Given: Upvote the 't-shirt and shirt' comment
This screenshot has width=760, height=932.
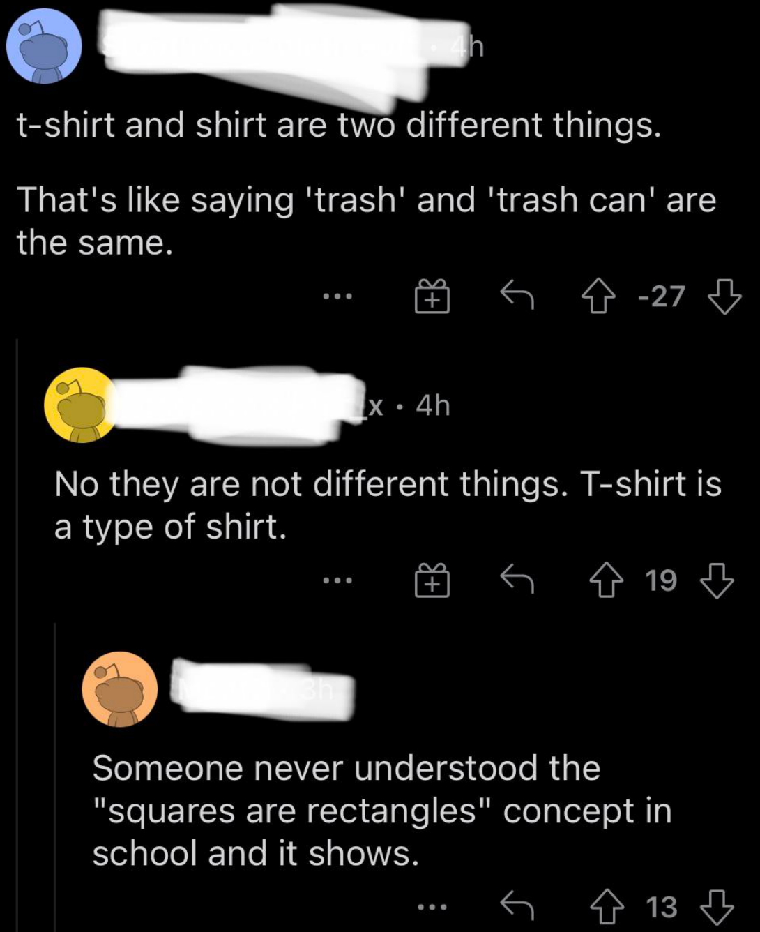Looking at the screenshot, I should point(599,297).
